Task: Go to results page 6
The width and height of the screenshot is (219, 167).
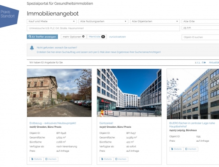Action: pyautogui.click(x=202, y=62)
